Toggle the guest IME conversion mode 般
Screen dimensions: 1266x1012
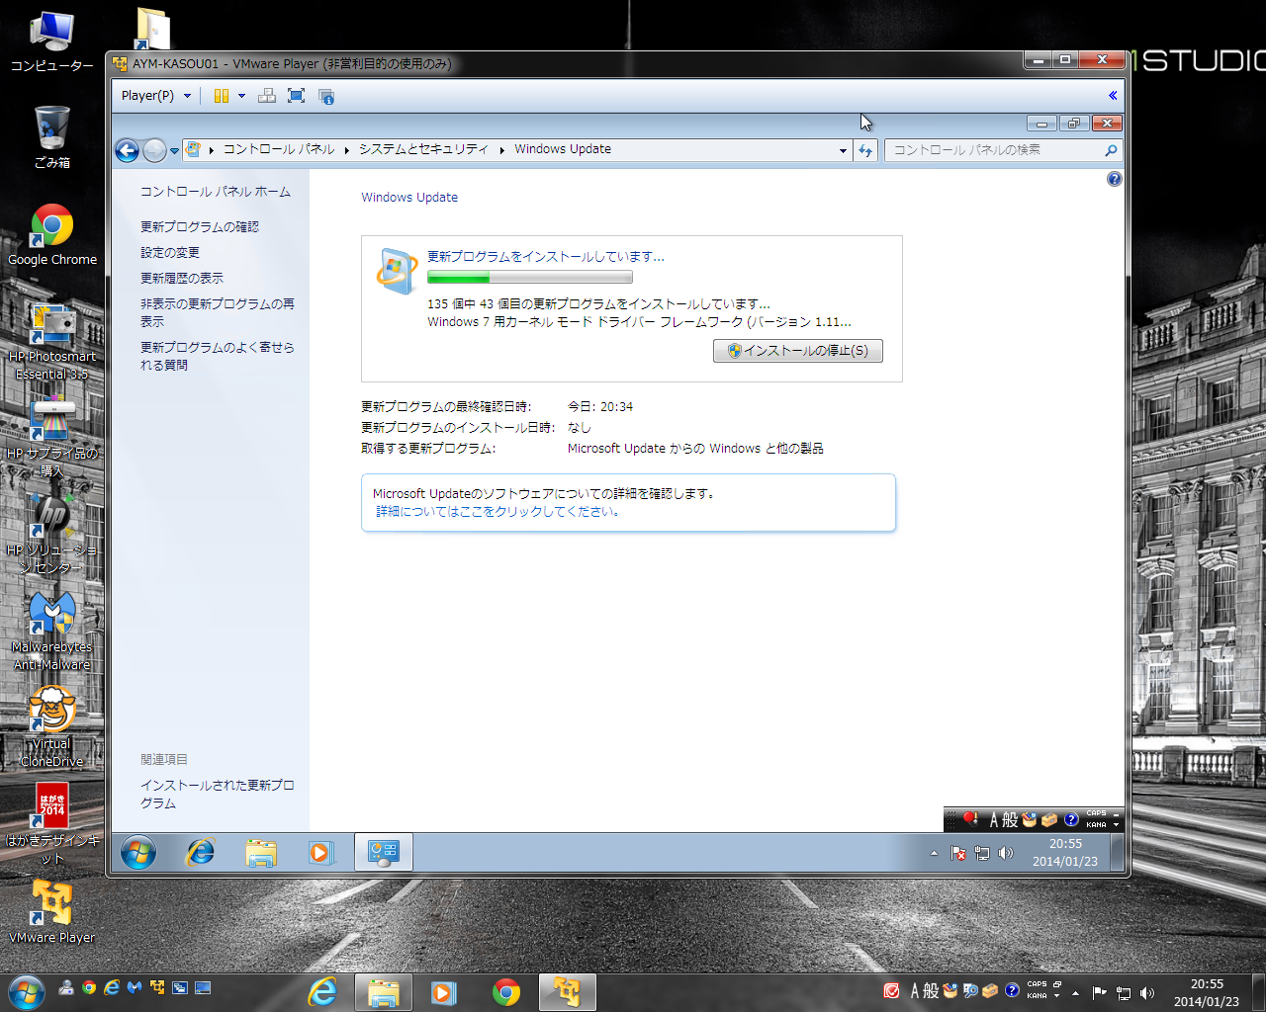click(1011, 819)
